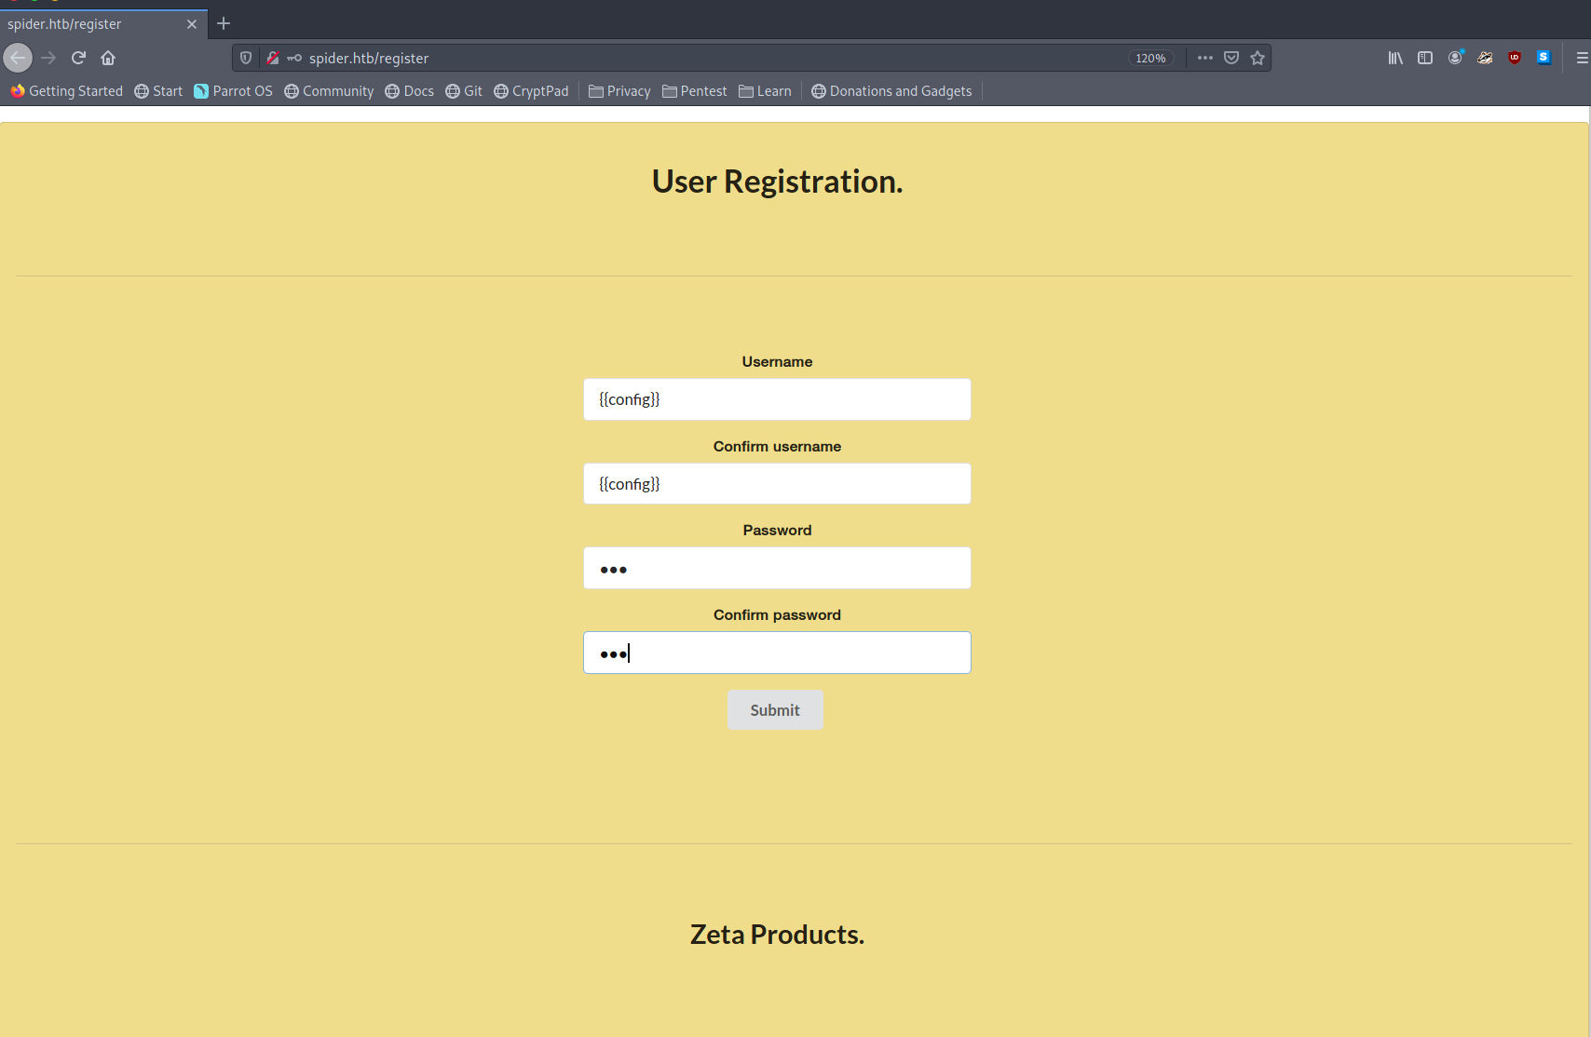Expand the Pentest bookmarks folder

pos(695,91)
